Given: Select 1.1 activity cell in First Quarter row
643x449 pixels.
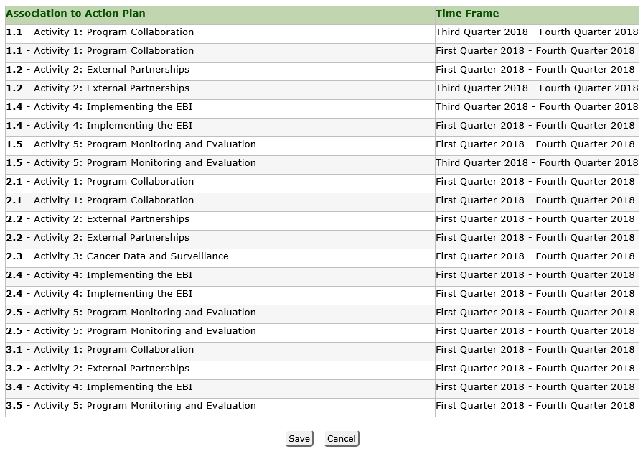Looking at the screenshot, I should tap(100, 51).
